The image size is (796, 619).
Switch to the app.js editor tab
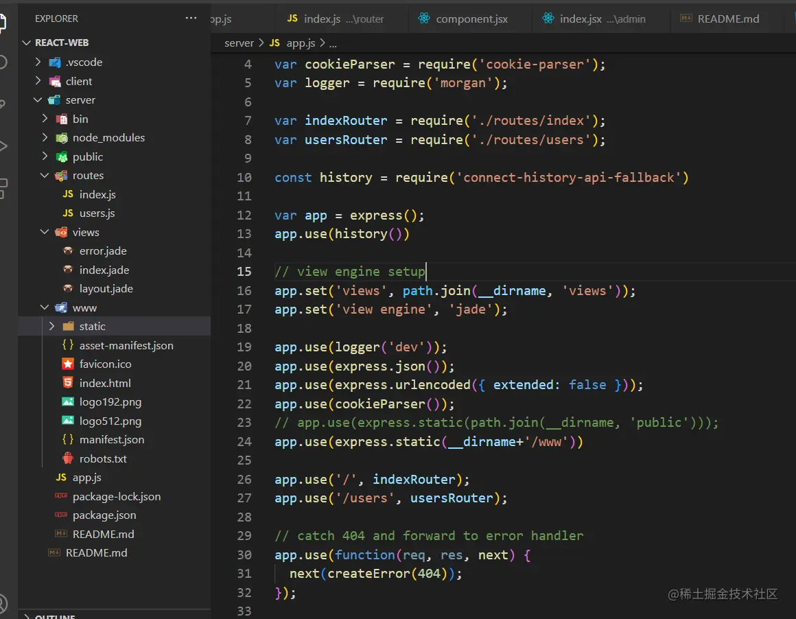point(243,19)
